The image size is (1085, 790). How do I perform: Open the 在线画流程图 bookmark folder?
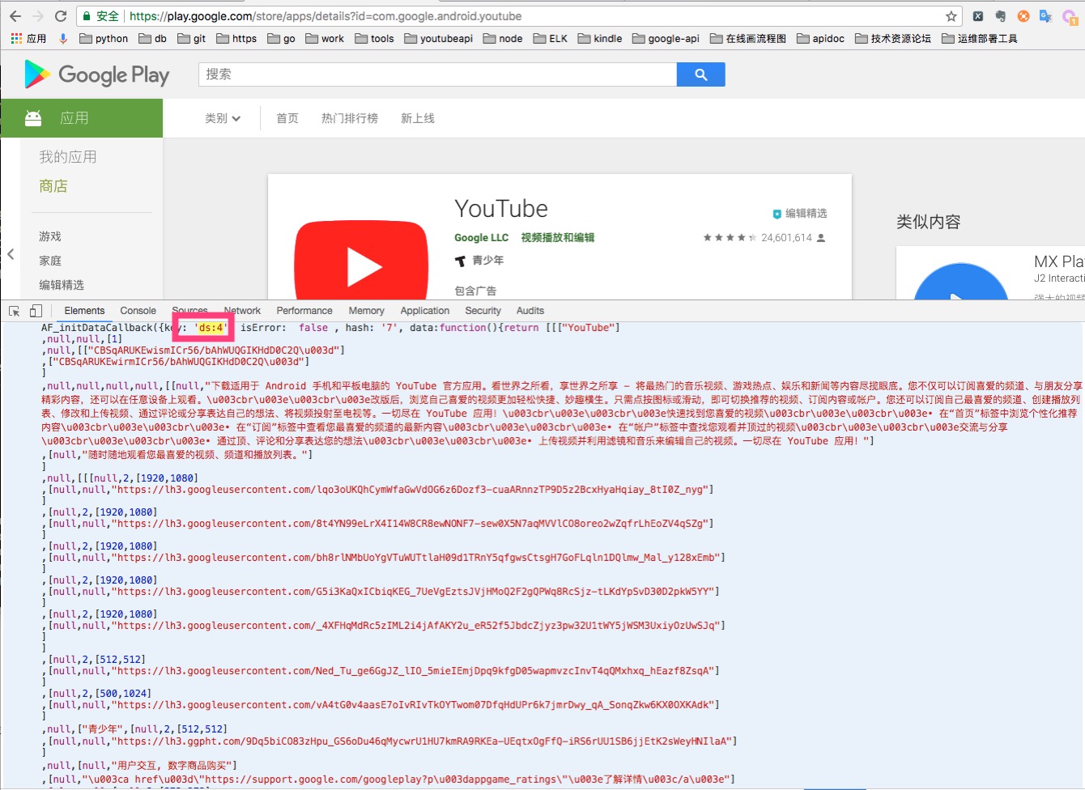[x=748, y=38]
